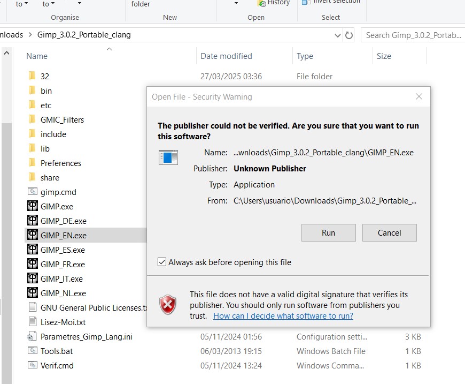Sort by the Date modified column header

[226, 56]
